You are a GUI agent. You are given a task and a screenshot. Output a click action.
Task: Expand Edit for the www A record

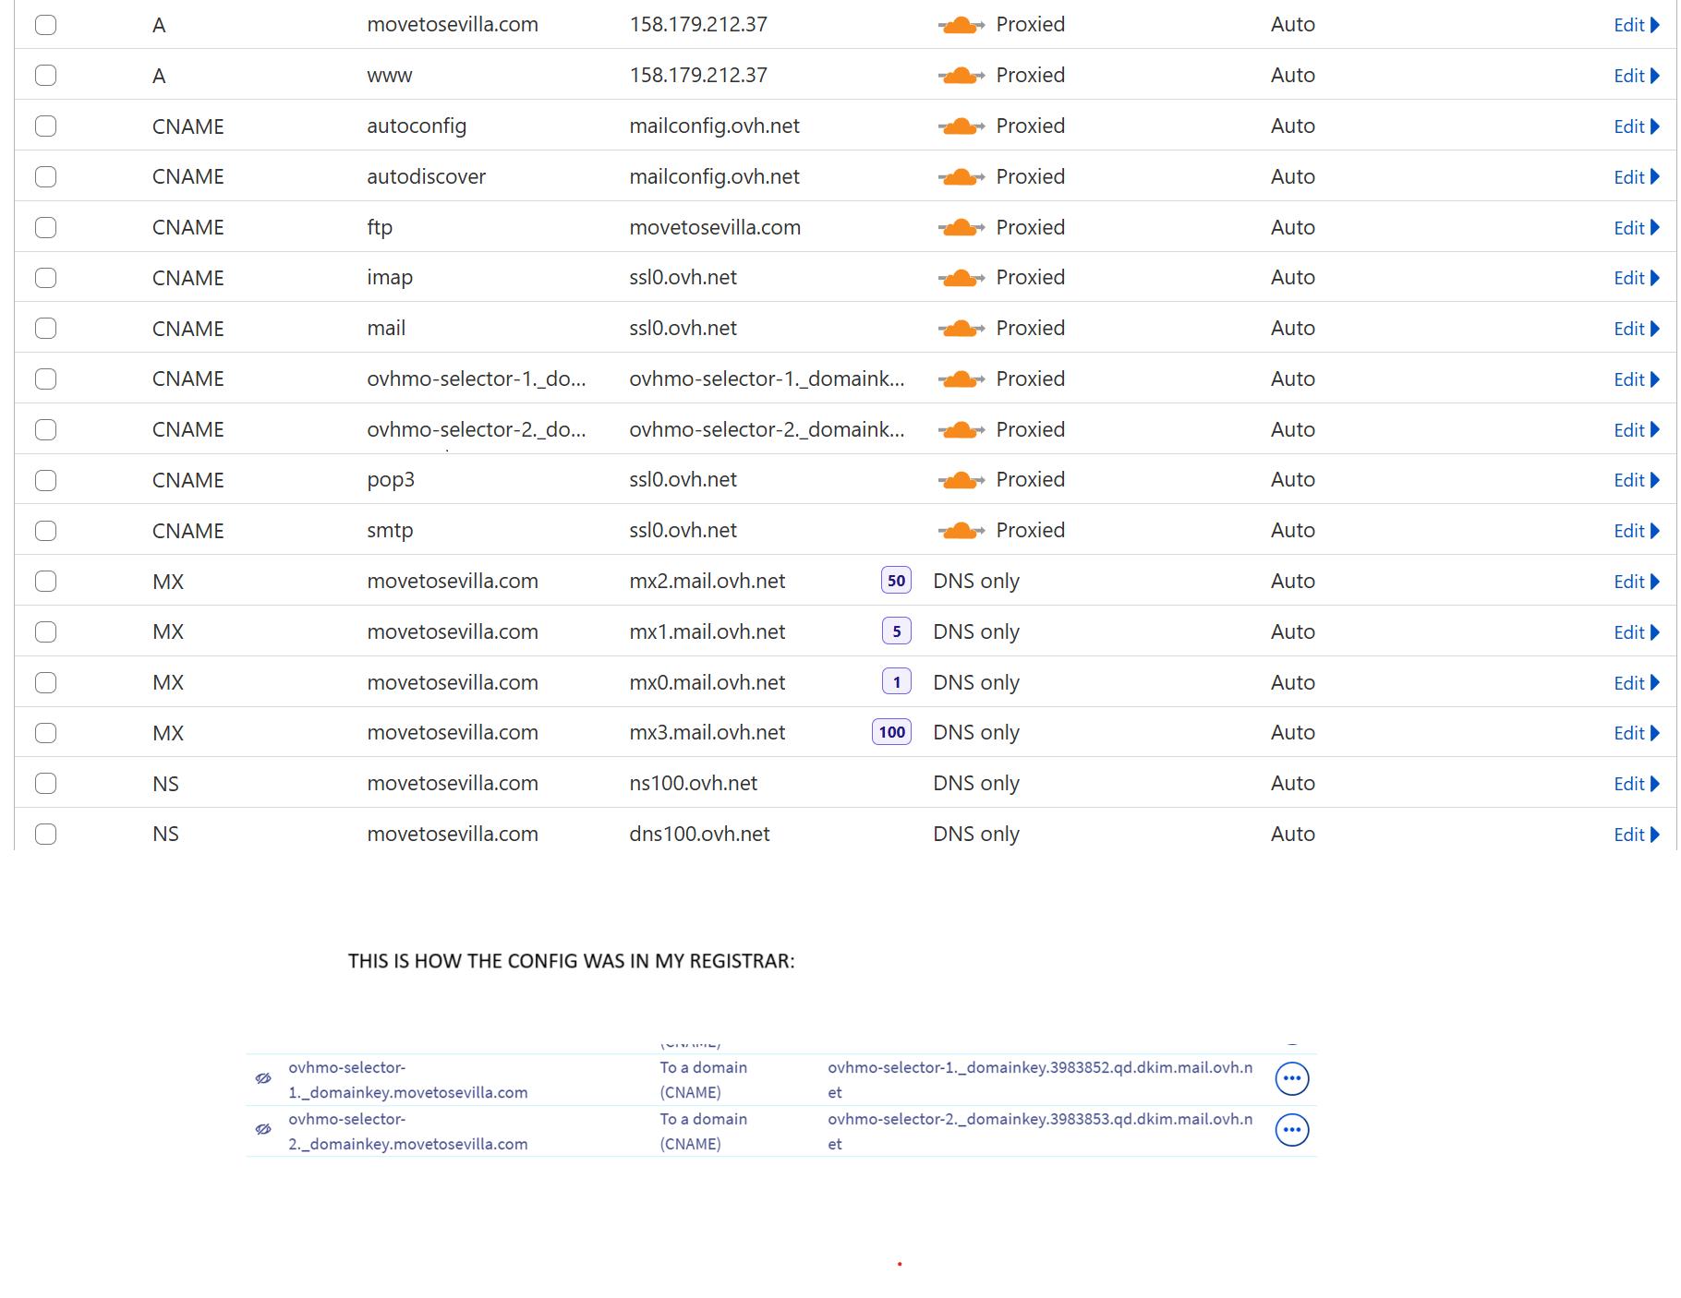[1637, 76]
